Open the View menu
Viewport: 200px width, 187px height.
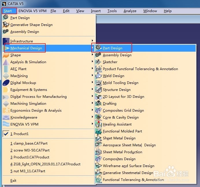pyautogui.click(x=80, y=11)
